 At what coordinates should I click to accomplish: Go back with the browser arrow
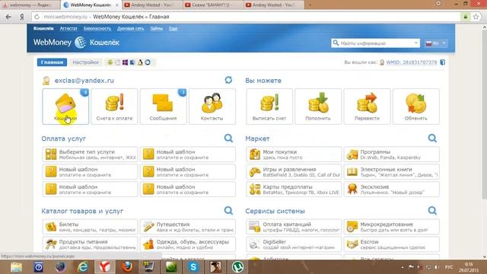8,17
